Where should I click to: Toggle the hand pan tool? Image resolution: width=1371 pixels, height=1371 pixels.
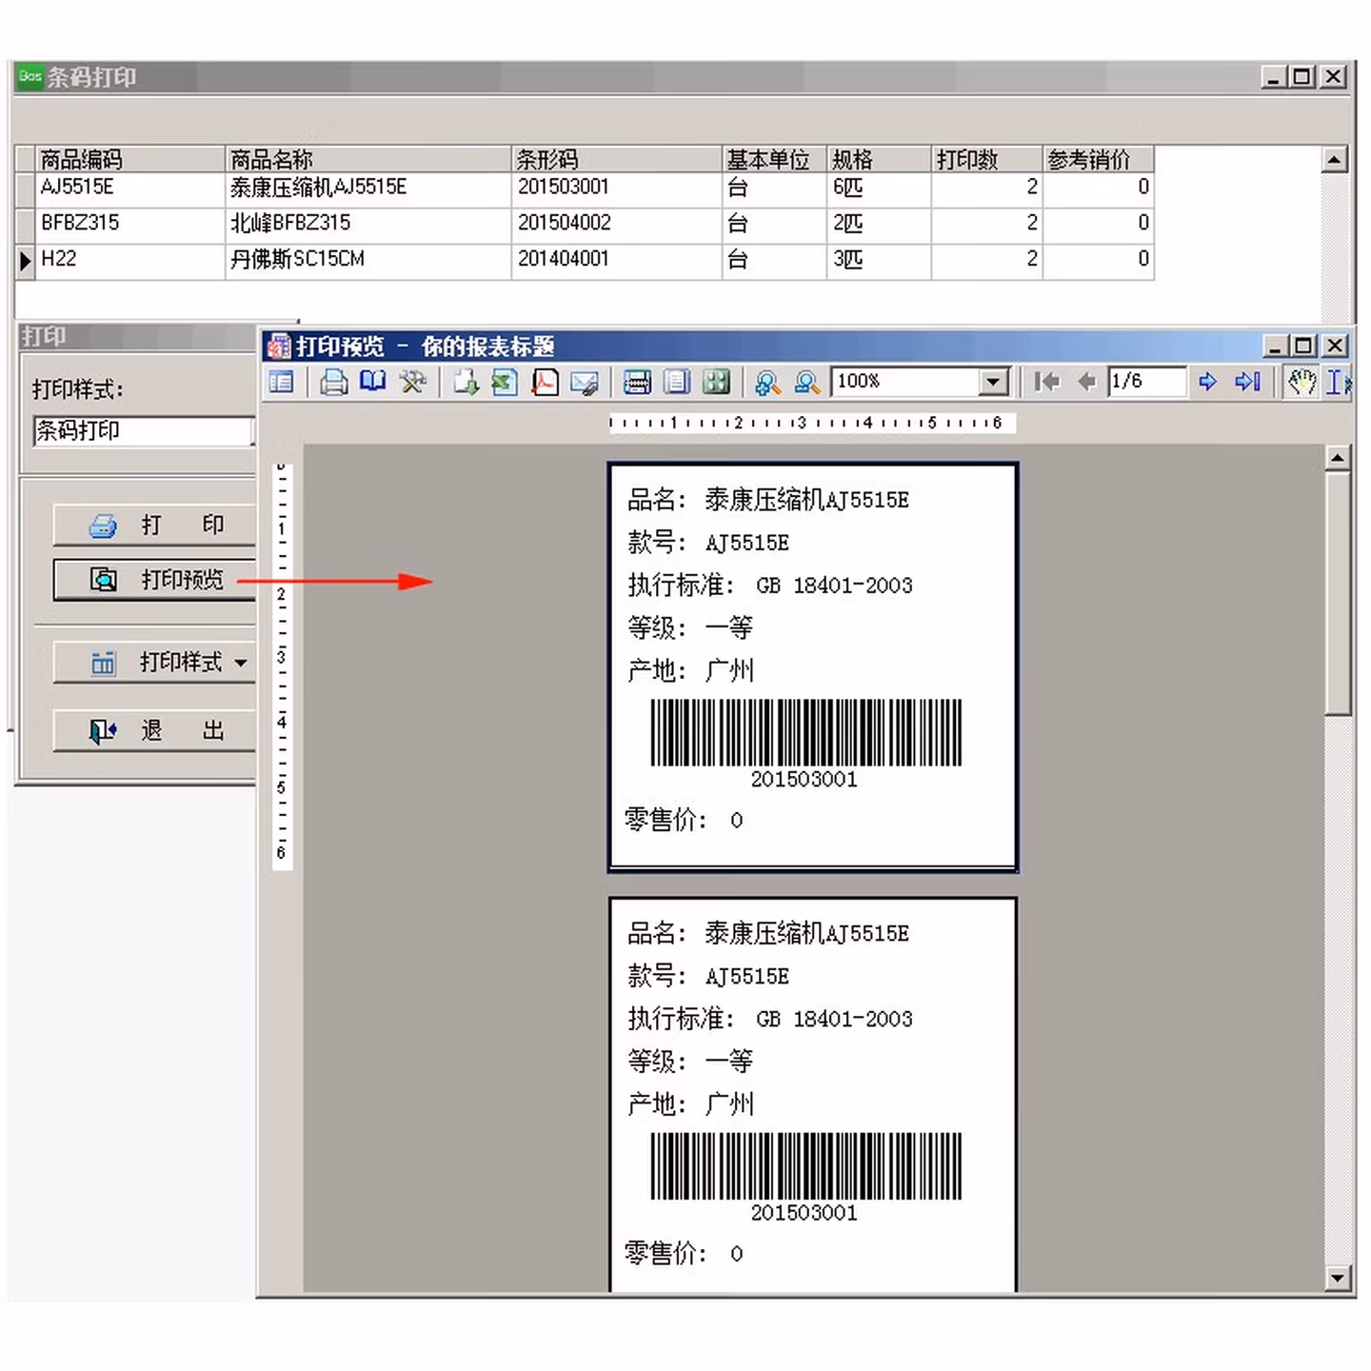click(1301, 382)
